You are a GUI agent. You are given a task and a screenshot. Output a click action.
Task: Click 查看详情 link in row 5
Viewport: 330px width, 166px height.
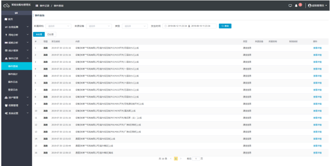pos(317,76)
